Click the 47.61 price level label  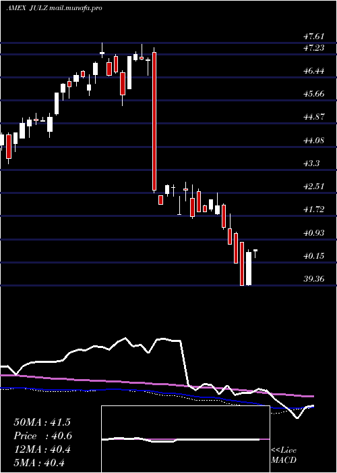[313, 36]
